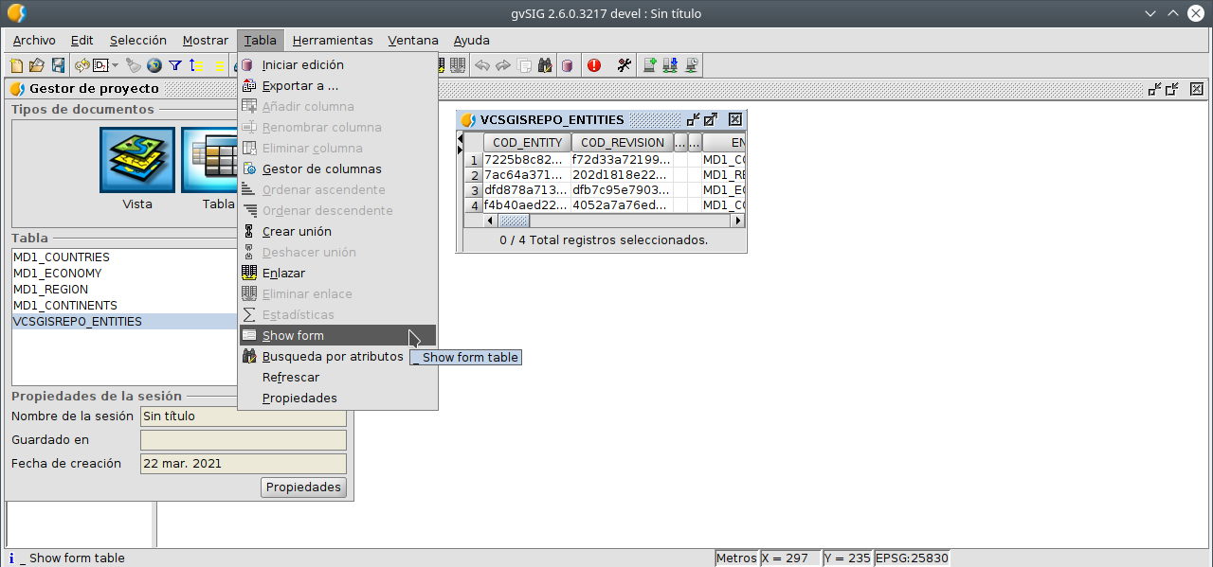Select the Vista document type icon
The width and height of the screenshot is (1213, 567).
coord(137,160)
